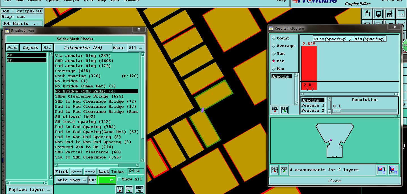
Task: Close the Results histogram with Close button
Action: pyautogui.click(x=335, y=181)
